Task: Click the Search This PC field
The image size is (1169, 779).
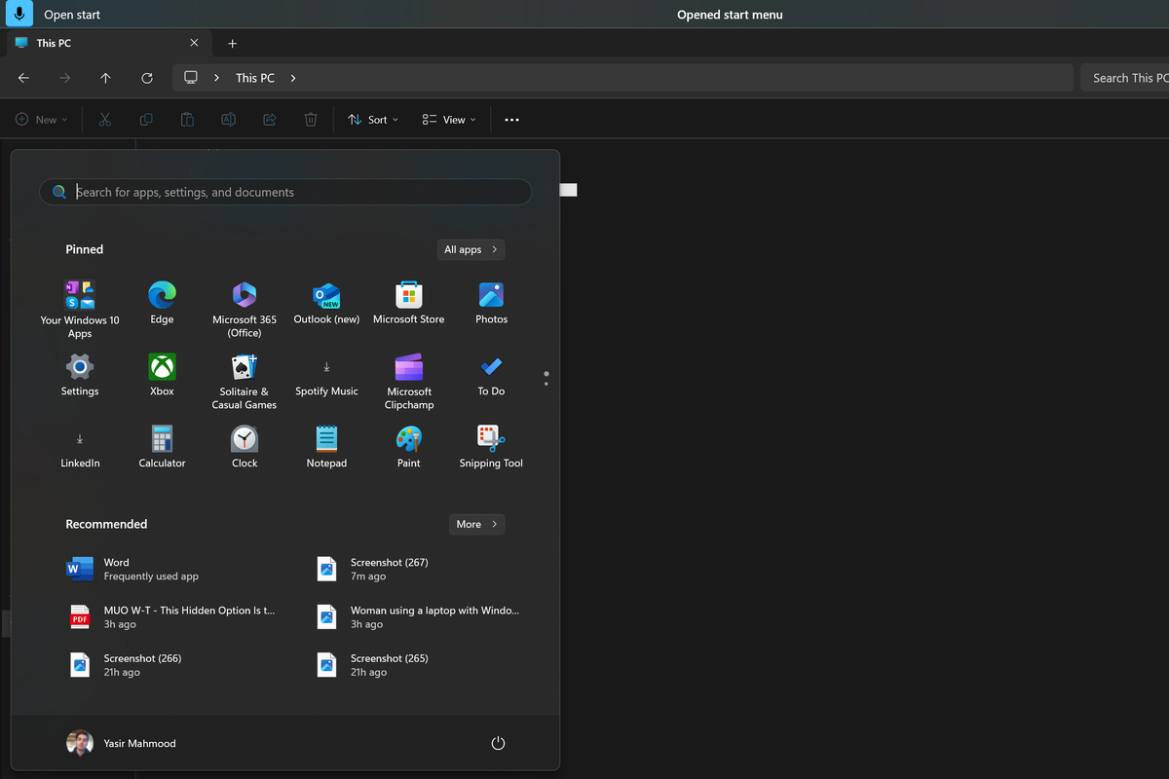Action: [x=1125, y=78]
